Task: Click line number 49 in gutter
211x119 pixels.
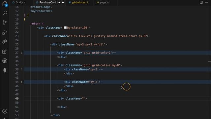Action: [17, 99]
